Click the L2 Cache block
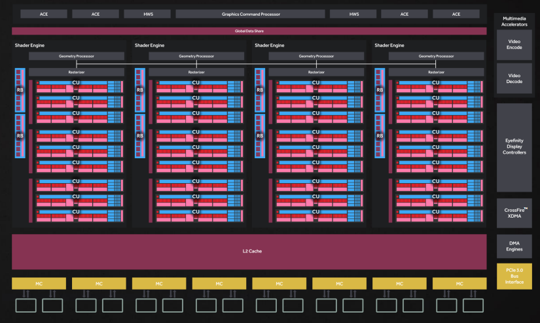540x323 pixels. [249, 251]
